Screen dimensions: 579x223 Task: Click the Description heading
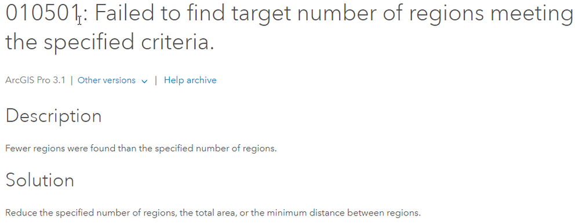click(x=53, y=116)
